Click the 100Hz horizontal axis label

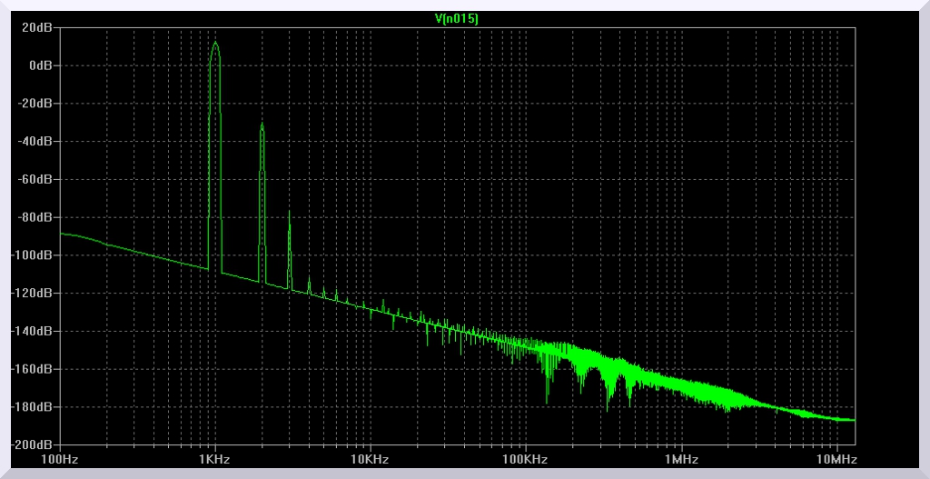pos(61,460)
